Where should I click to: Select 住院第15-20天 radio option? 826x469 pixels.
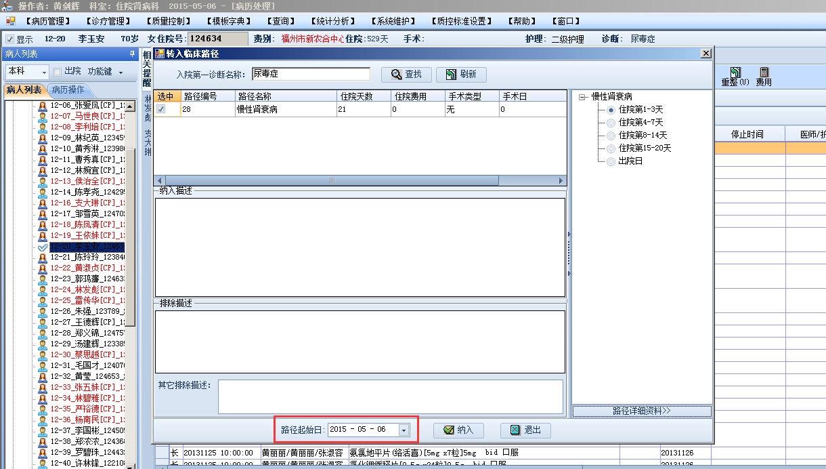611,148
